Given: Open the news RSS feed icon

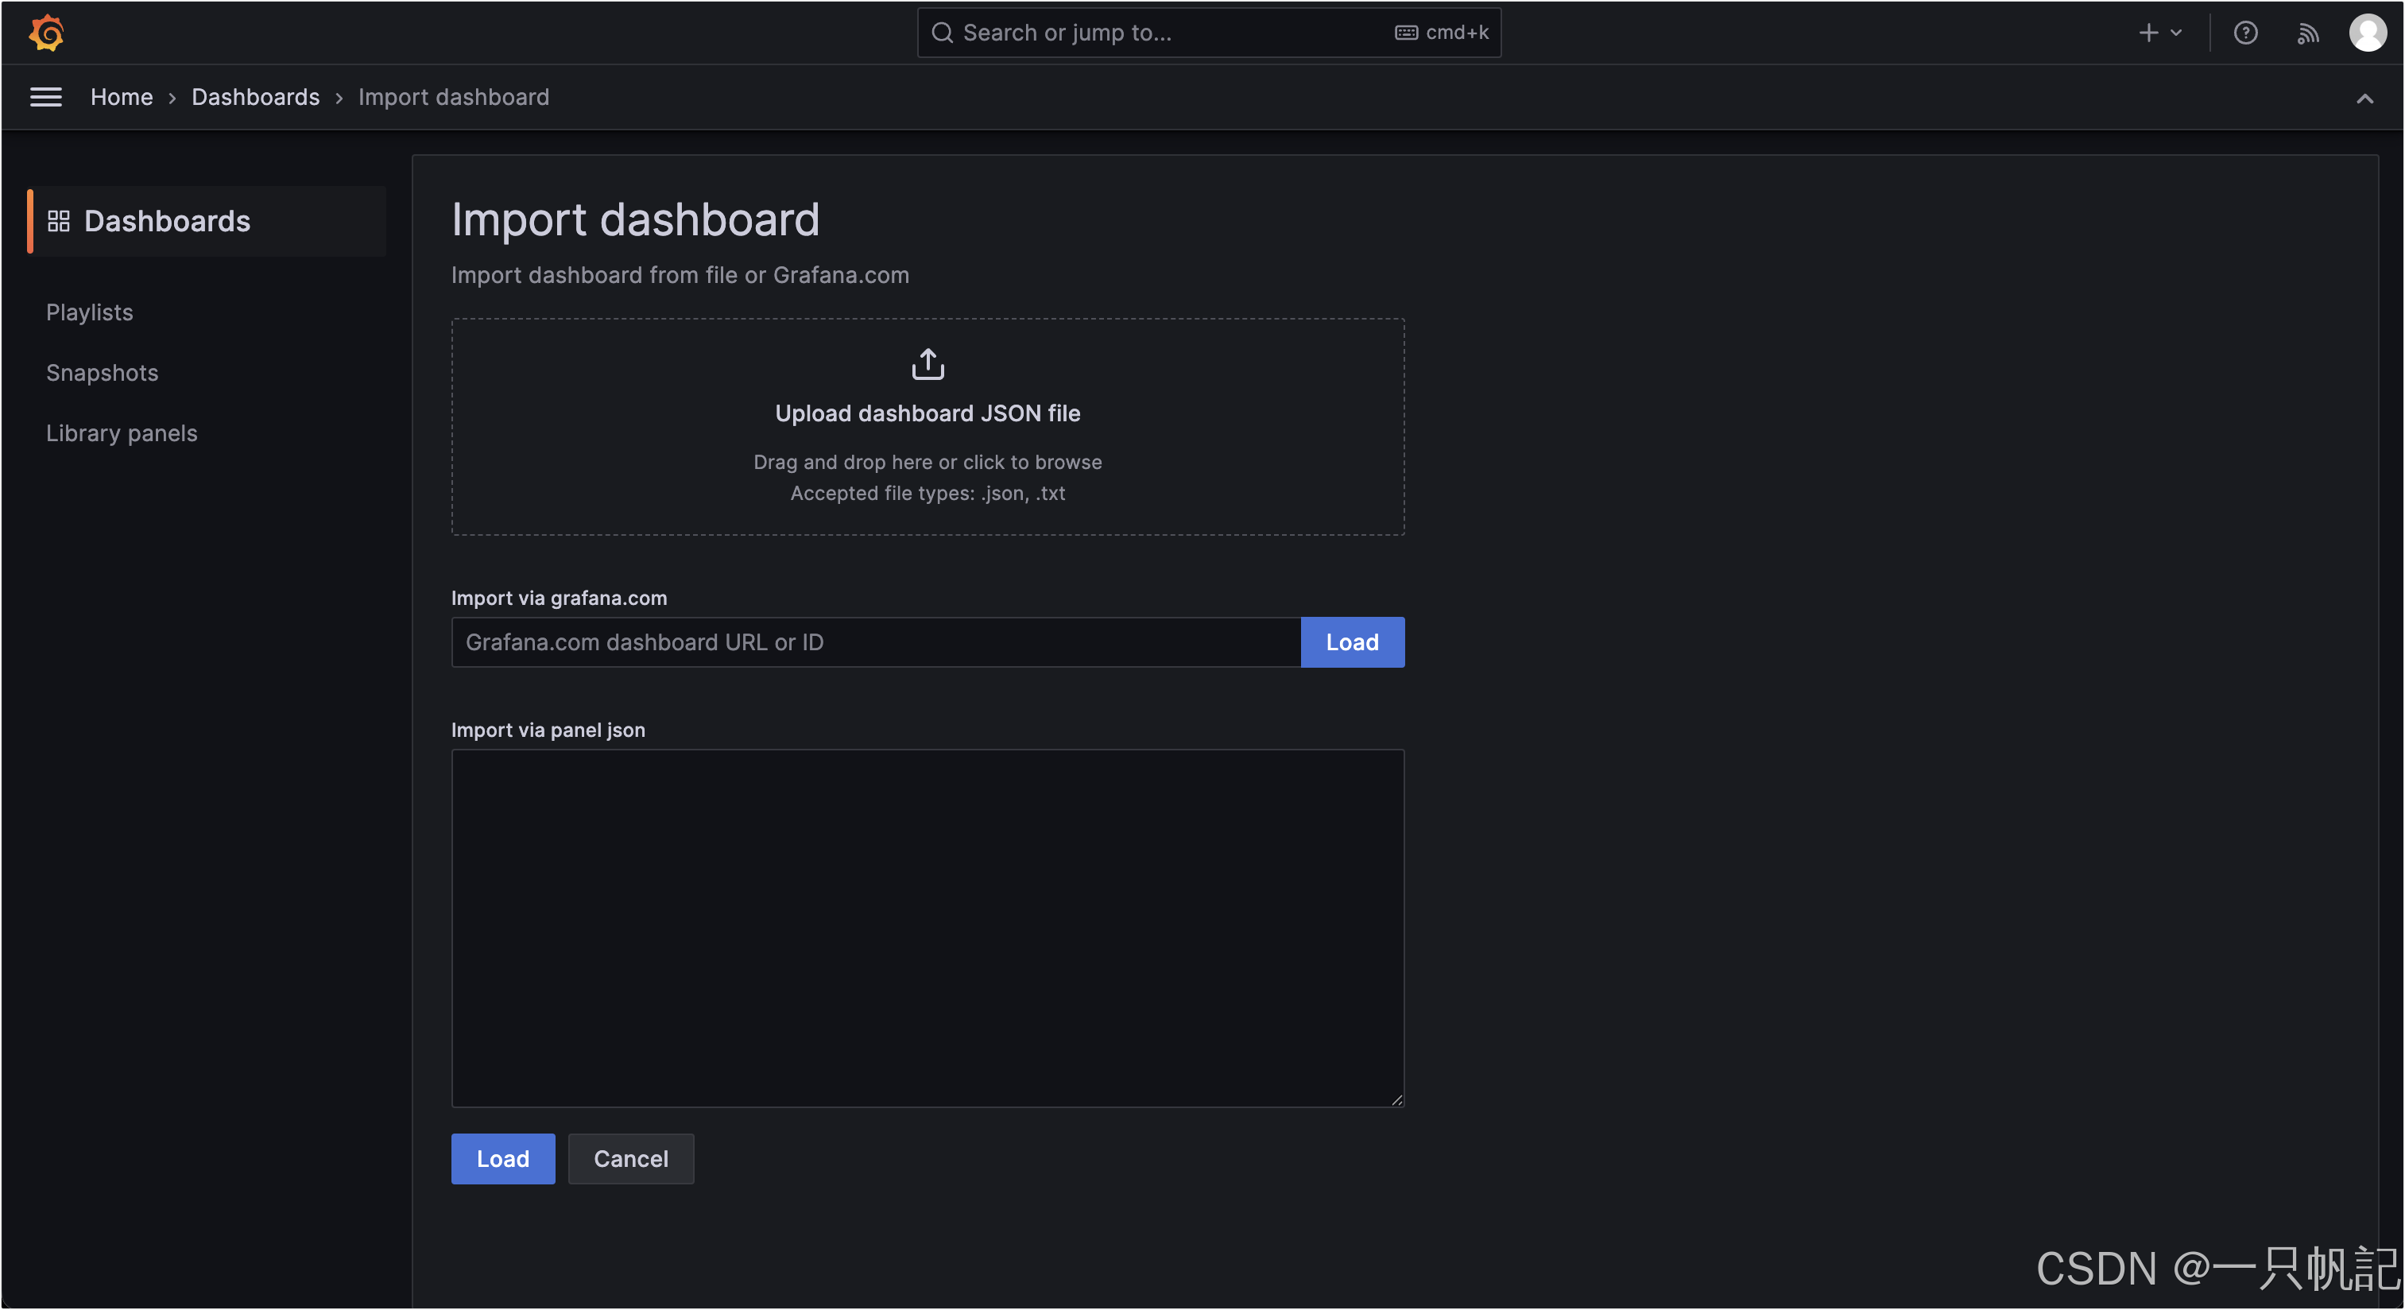Looking at the screenshot, I should click(2307, 33).
